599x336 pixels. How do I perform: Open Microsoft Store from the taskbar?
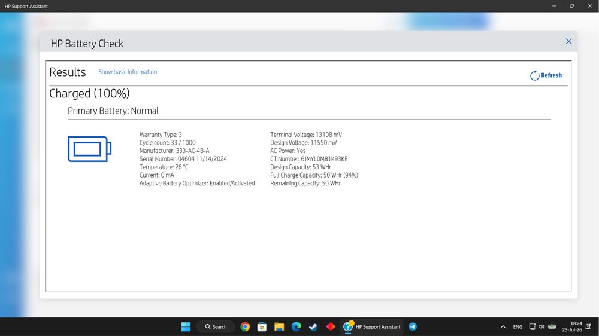click(262, 327)
